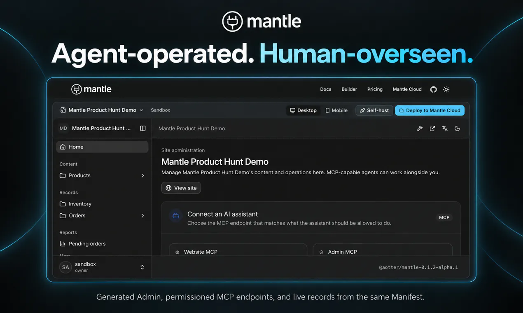The height and width of the screenshot is (313, 523).
Task: Click the MD workspace avatar
Action: tap(63, 128)
